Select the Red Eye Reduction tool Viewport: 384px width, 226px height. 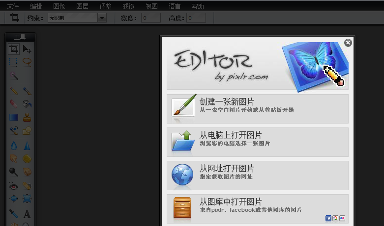[14, 186]
